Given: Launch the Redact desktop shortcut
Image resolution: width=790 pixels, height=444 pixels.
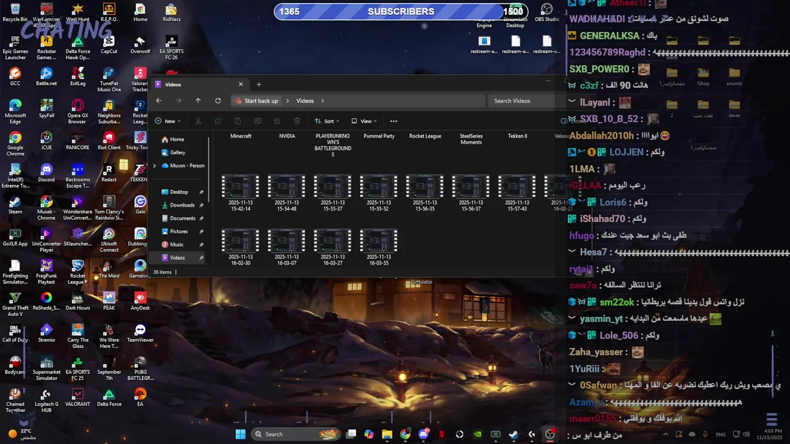Looking at the screenshot, I should click(109, 173).
